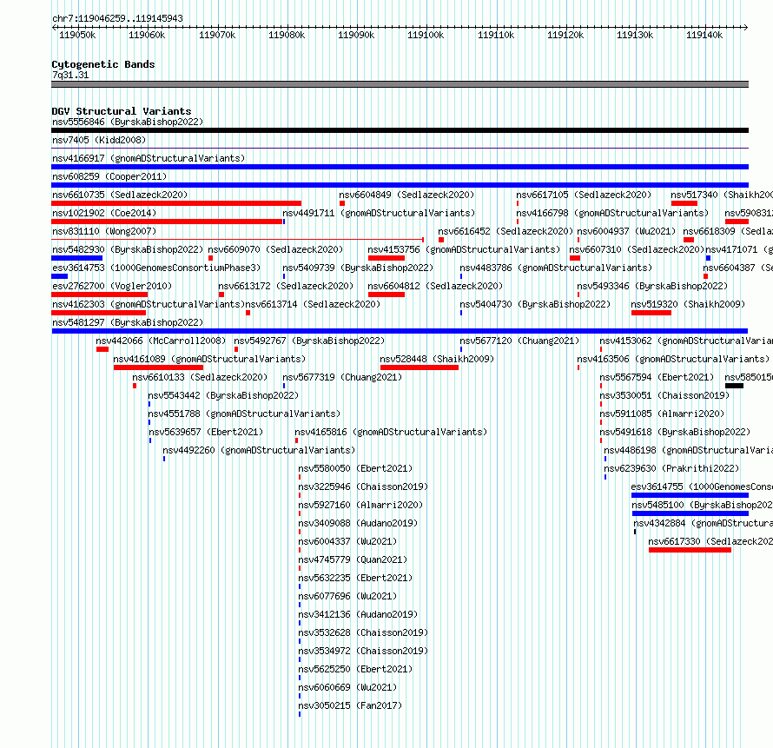The width and height of the screenshot is (773, 748).
Task: Click nsv5632235 (Ebert2021) label
Action: 355,578
